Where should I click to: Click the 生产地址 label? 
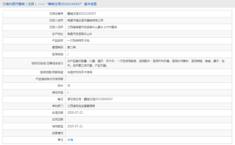(x=58, y=34)
